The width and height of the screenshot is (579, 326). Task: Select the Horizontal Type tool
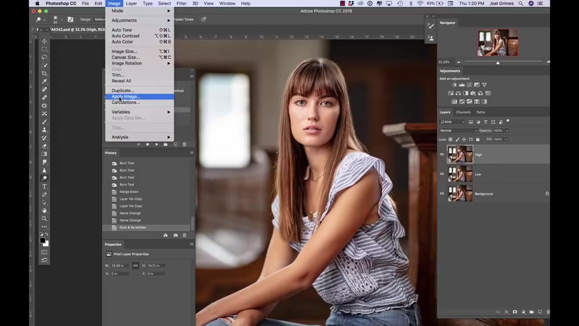pyautogui.click(x=44, y=187)
